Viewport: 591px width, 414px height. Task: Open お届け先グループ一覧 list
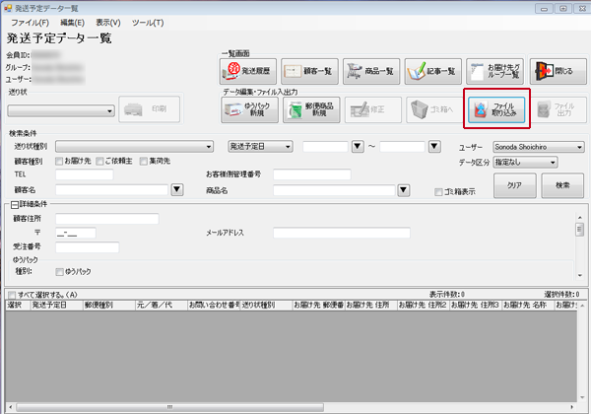495,70
